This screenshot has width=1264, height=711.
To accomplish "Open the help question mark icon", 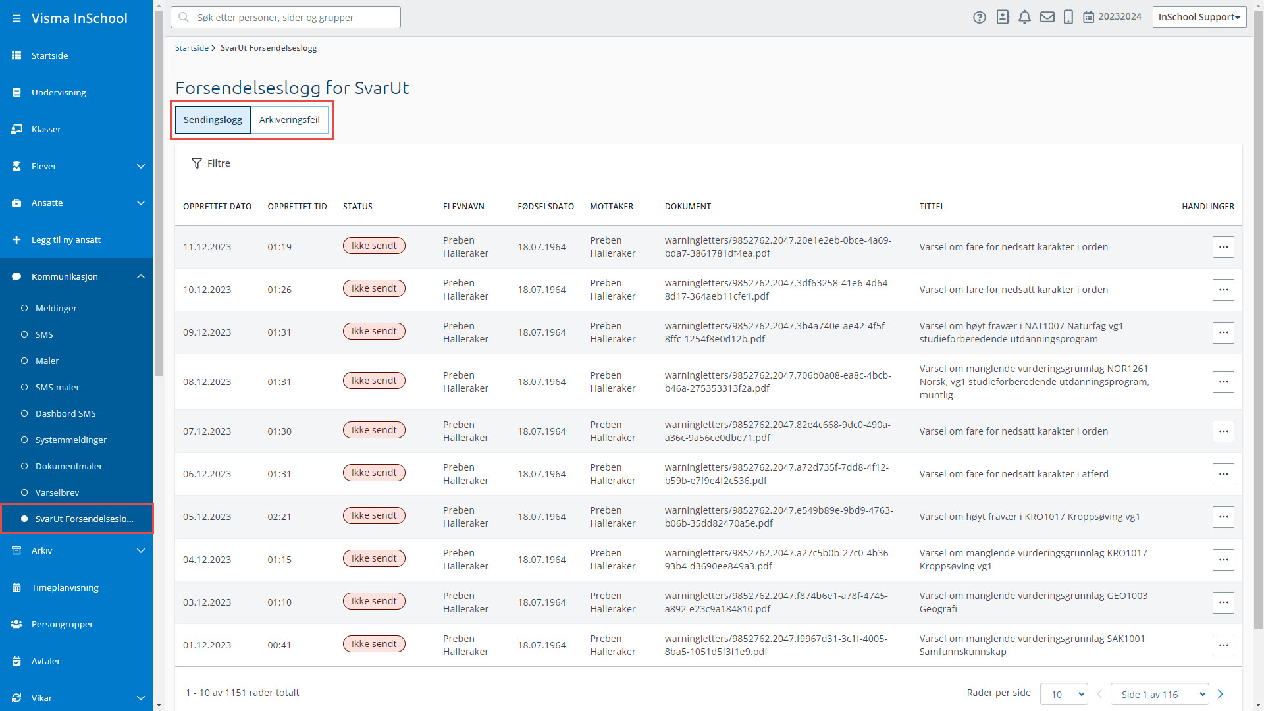I will click(x=980, y=18).
